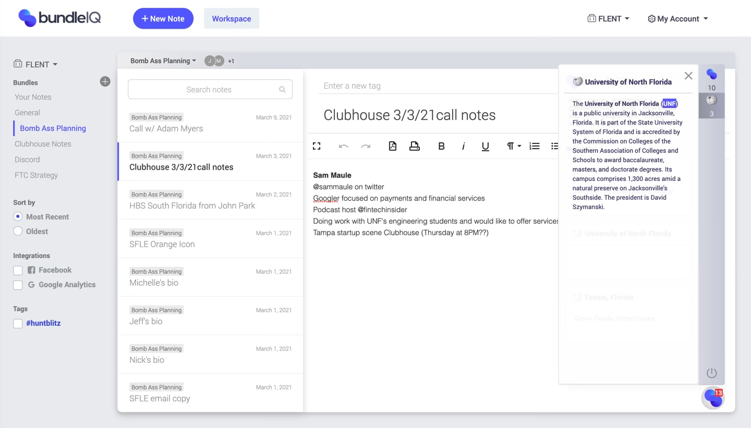Click the Wikipedia globe icon beside article title
This screenshot has height=428, width=751.
click(577, 81)
